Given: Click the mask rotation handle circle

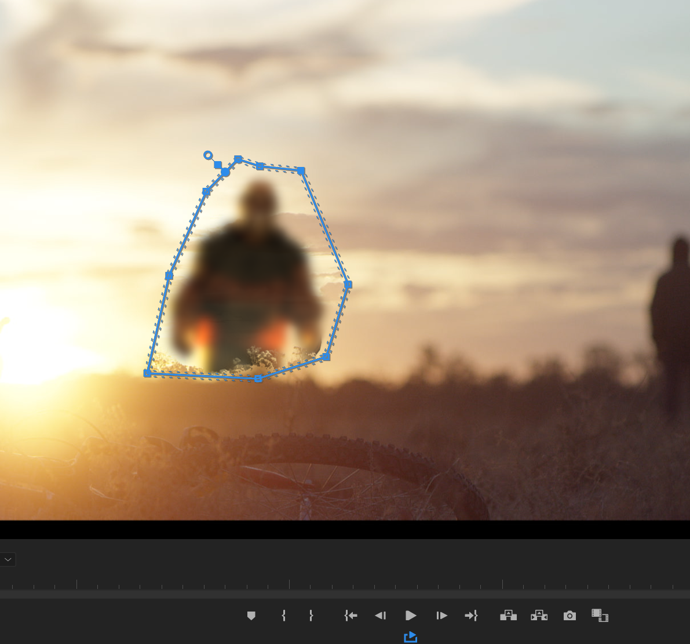Looking at the screenshot, I should pos(208,155).
